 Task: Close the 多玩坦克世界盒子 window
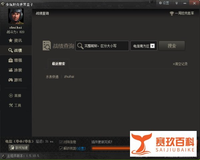pyautogui.click(x=194, y=3)
